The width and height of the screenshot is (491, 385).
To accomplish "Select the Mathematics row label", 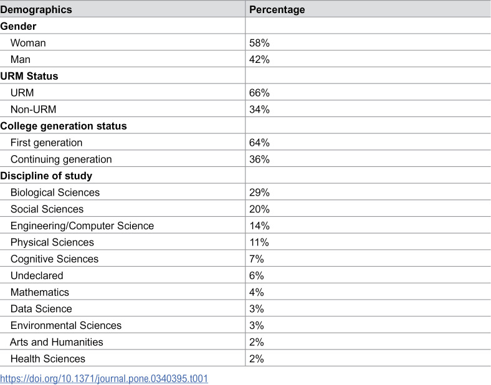I will coord(40,292).
